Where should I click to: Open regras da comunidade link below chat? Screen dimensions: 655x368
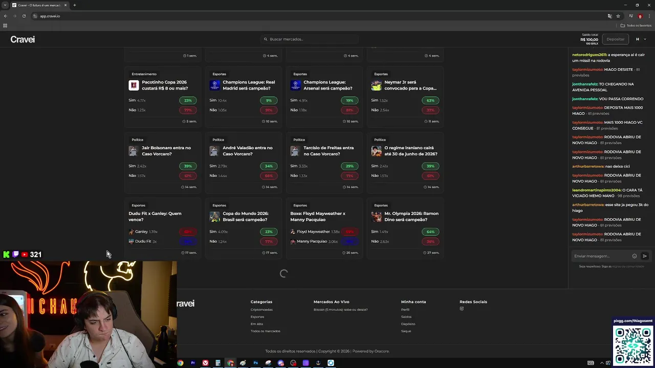[628, 266]
